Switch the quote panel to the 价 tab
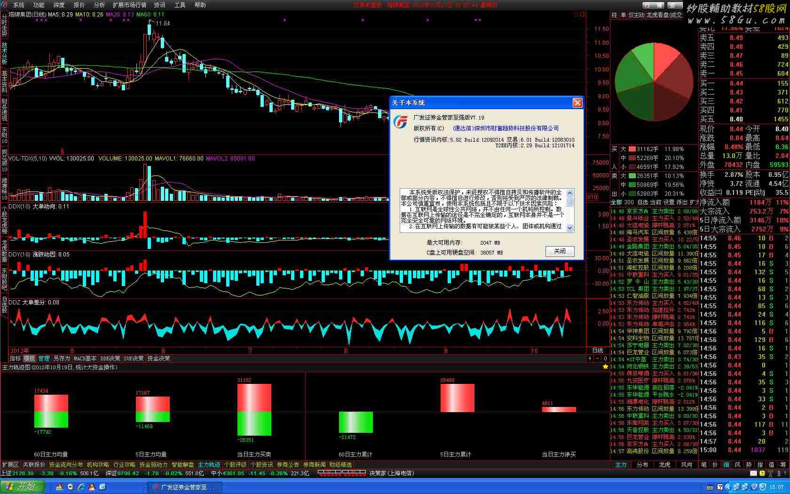The width and height of the screenshot is (790, 494). tap(715, 465)
